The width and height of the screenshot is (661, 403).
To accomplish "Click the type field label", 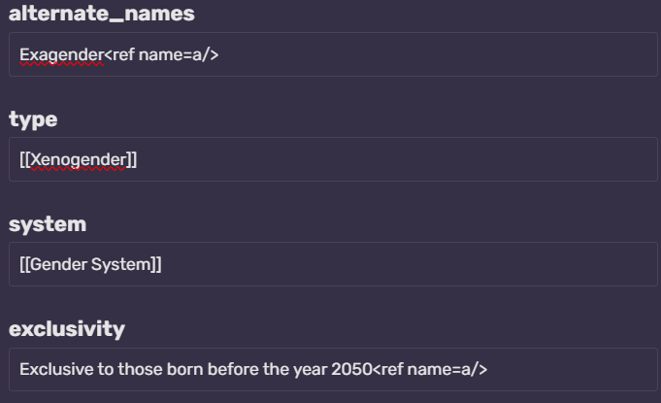I will 33,119.
